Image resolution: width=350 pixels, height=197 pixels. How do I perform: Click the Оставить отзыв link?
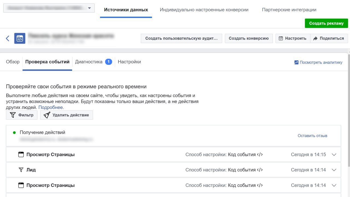coord(313,136)
